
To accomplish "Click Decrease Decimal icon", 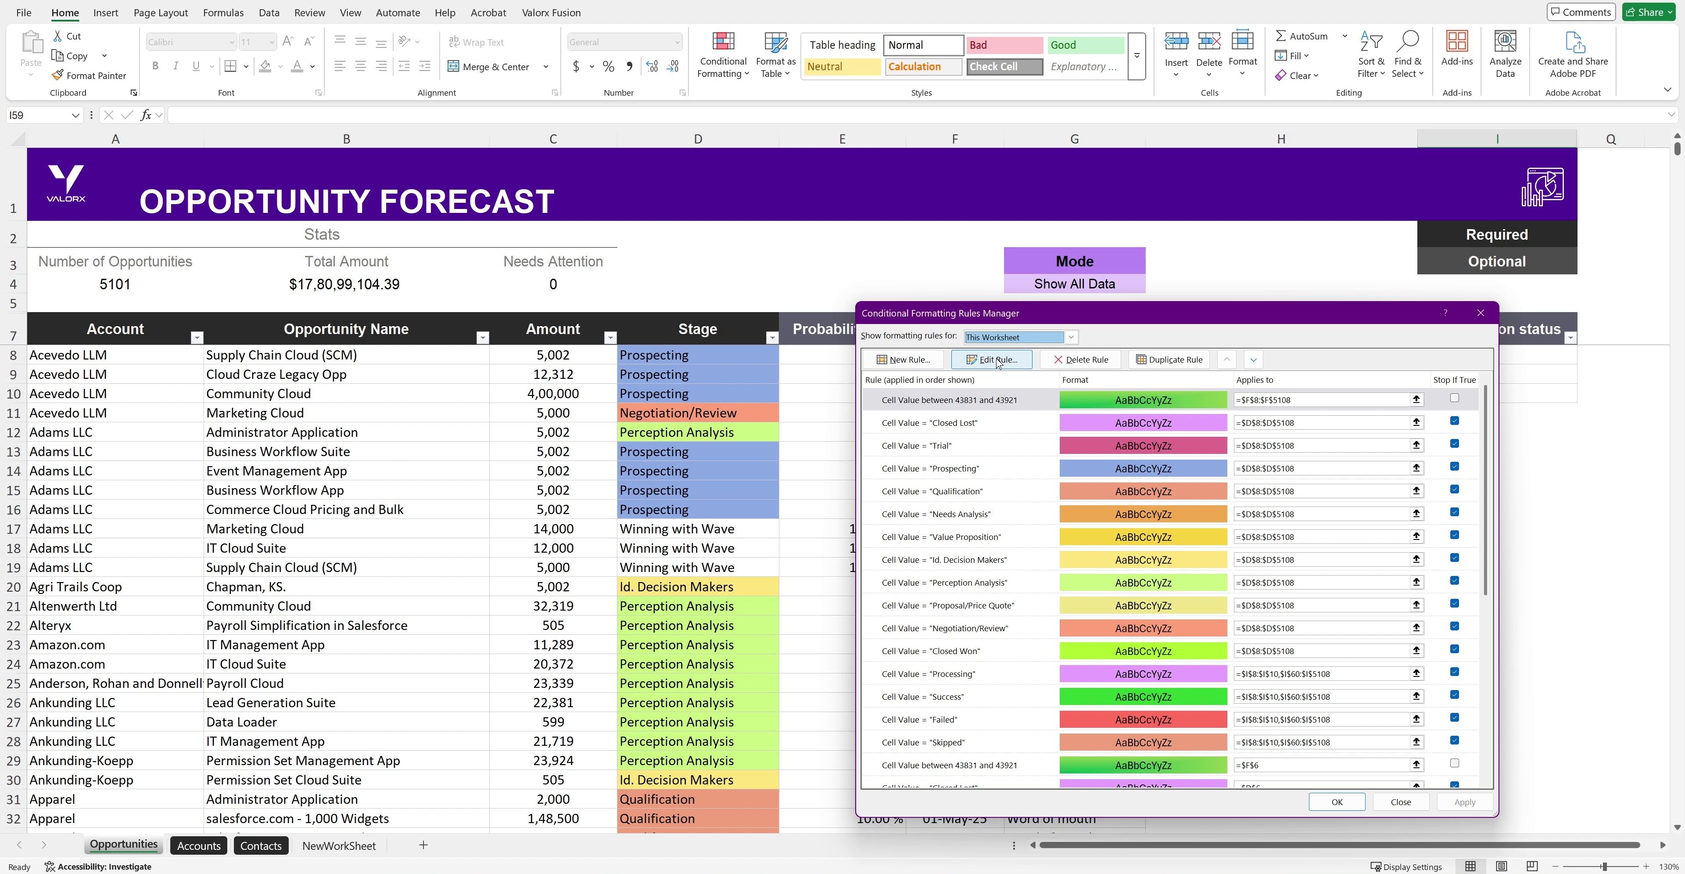I will (x=673, y=66).
